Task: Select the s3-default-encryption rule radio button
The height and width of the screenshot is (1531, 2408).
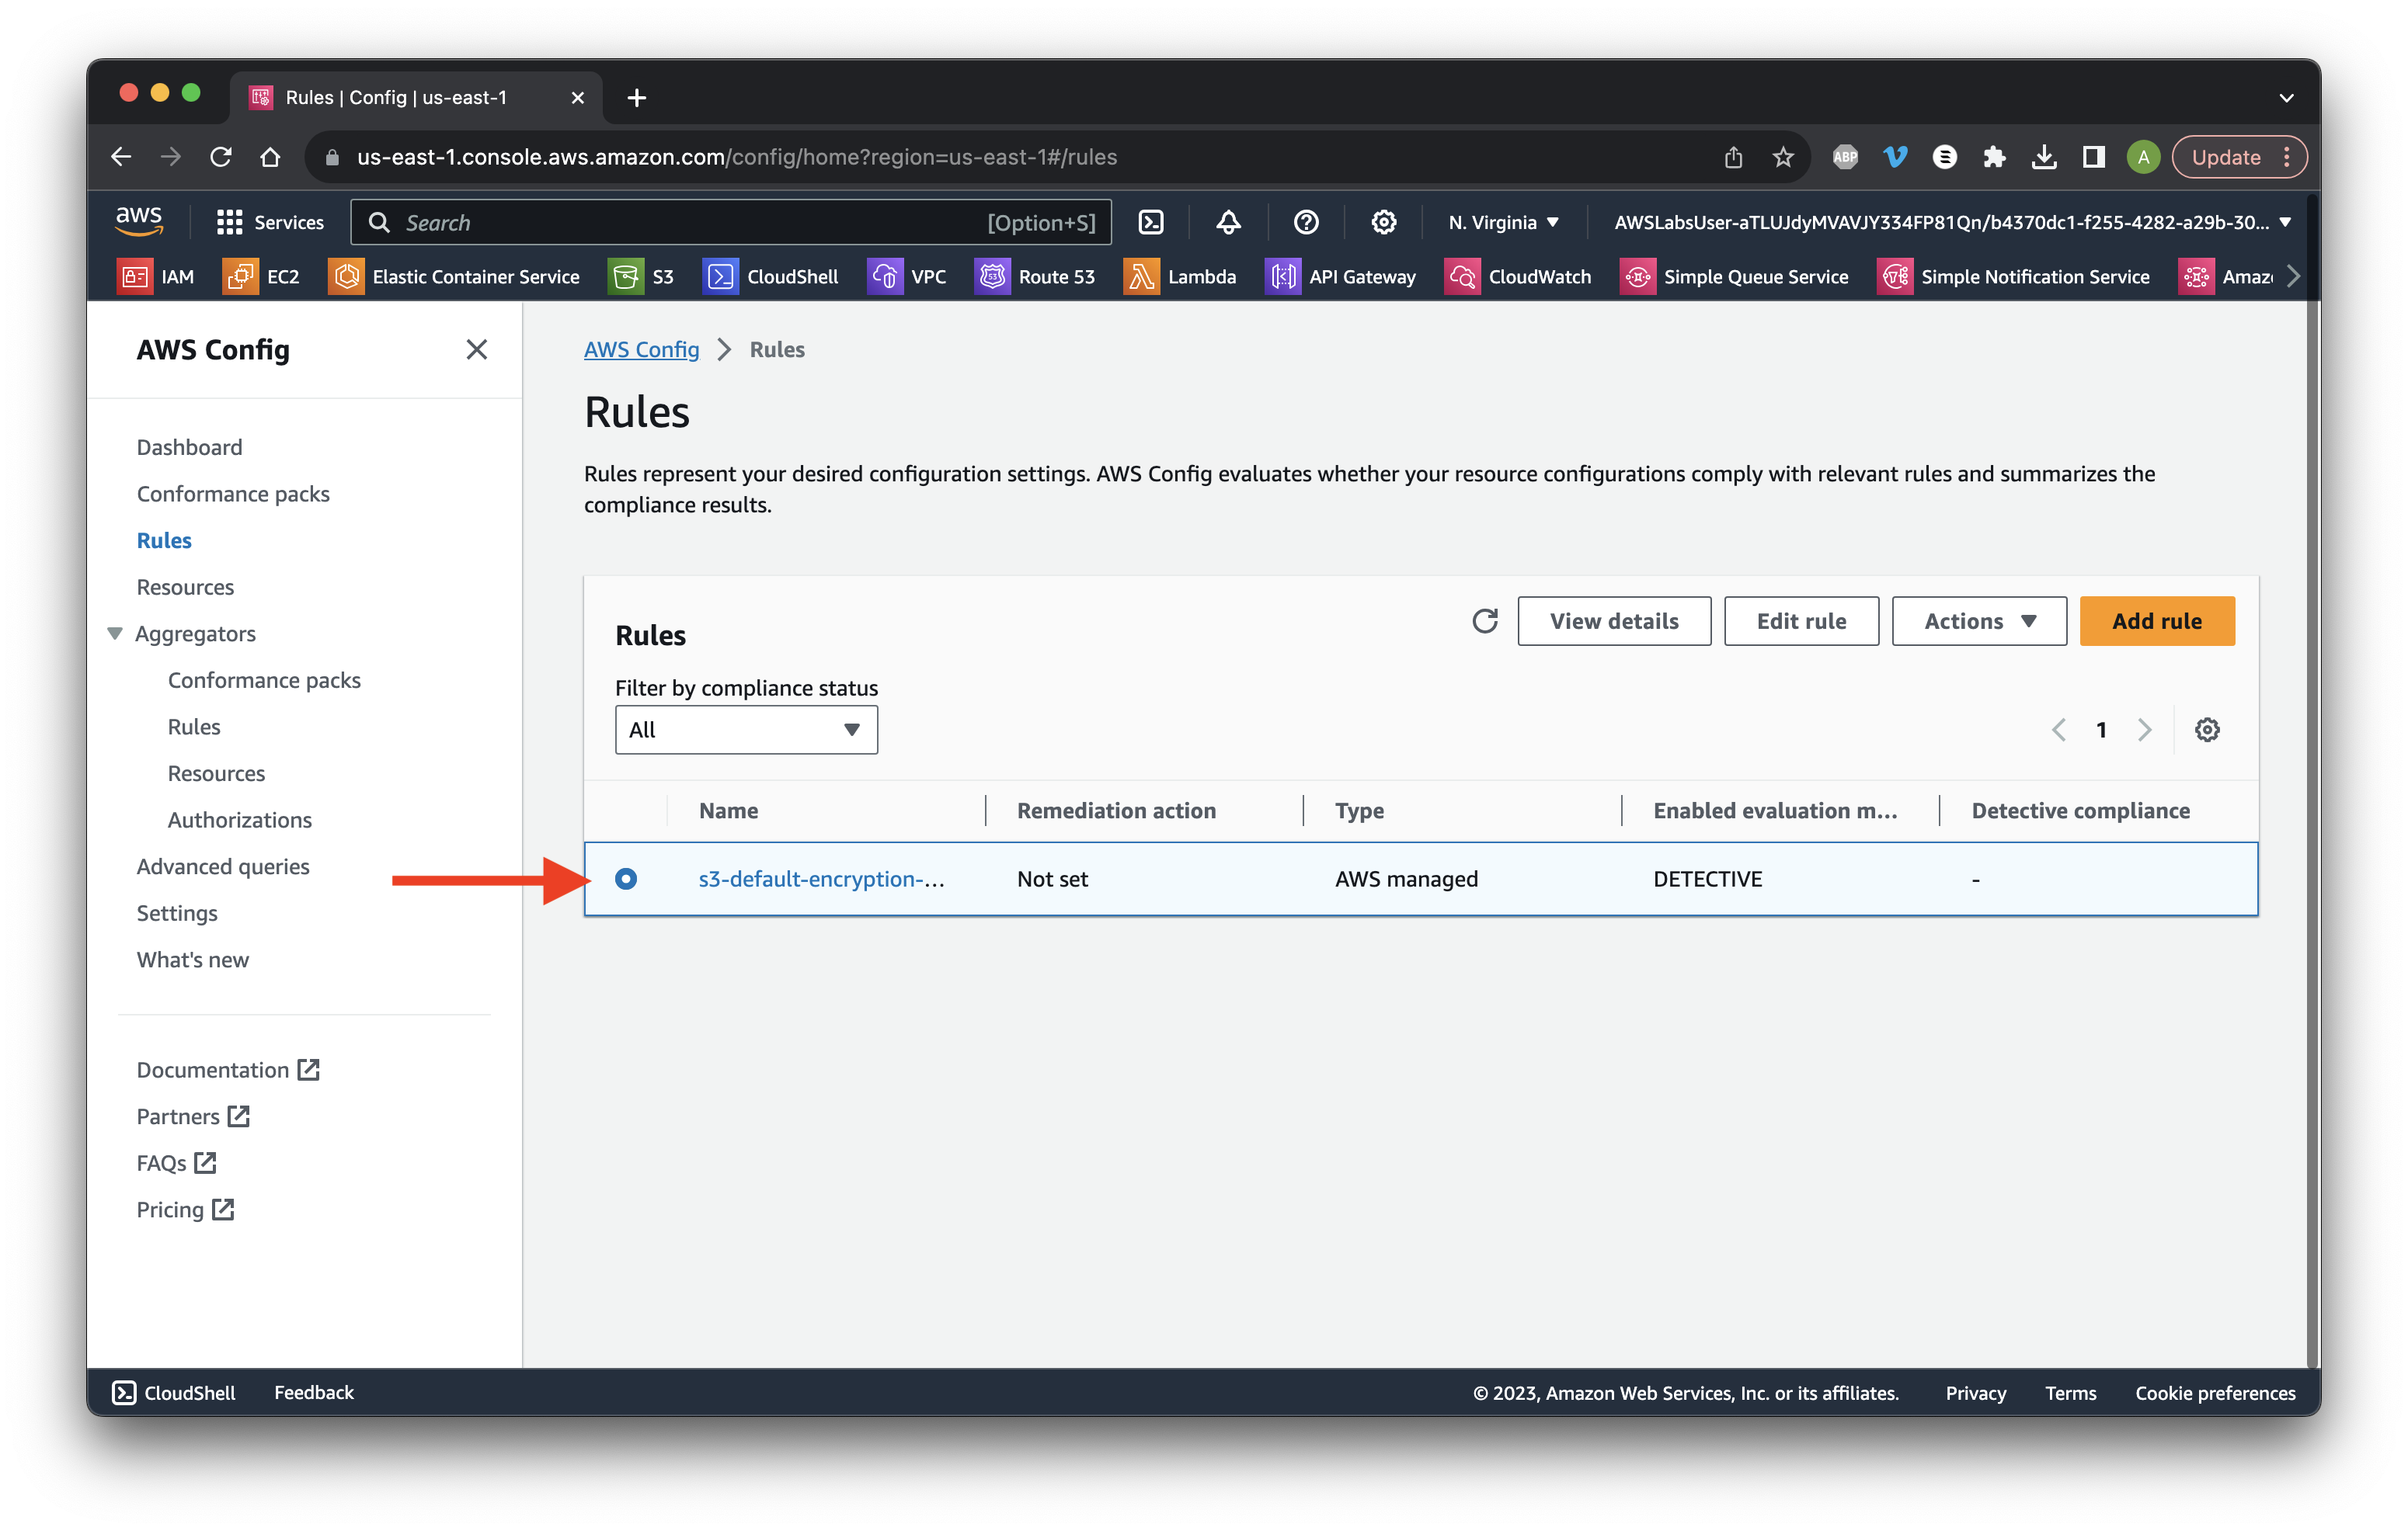Action: [626, 878]
